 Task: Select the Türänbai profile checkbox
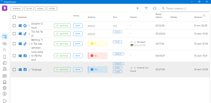tap(14, 70)
